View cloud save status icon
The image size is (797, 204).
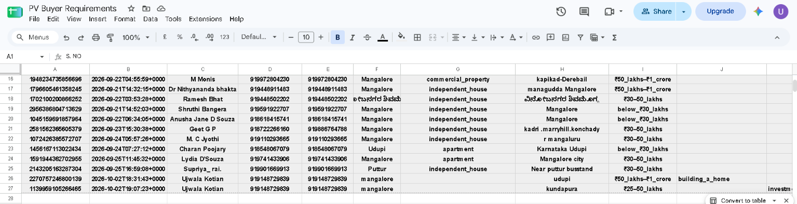pyautogui.click(x=161, y=9)
